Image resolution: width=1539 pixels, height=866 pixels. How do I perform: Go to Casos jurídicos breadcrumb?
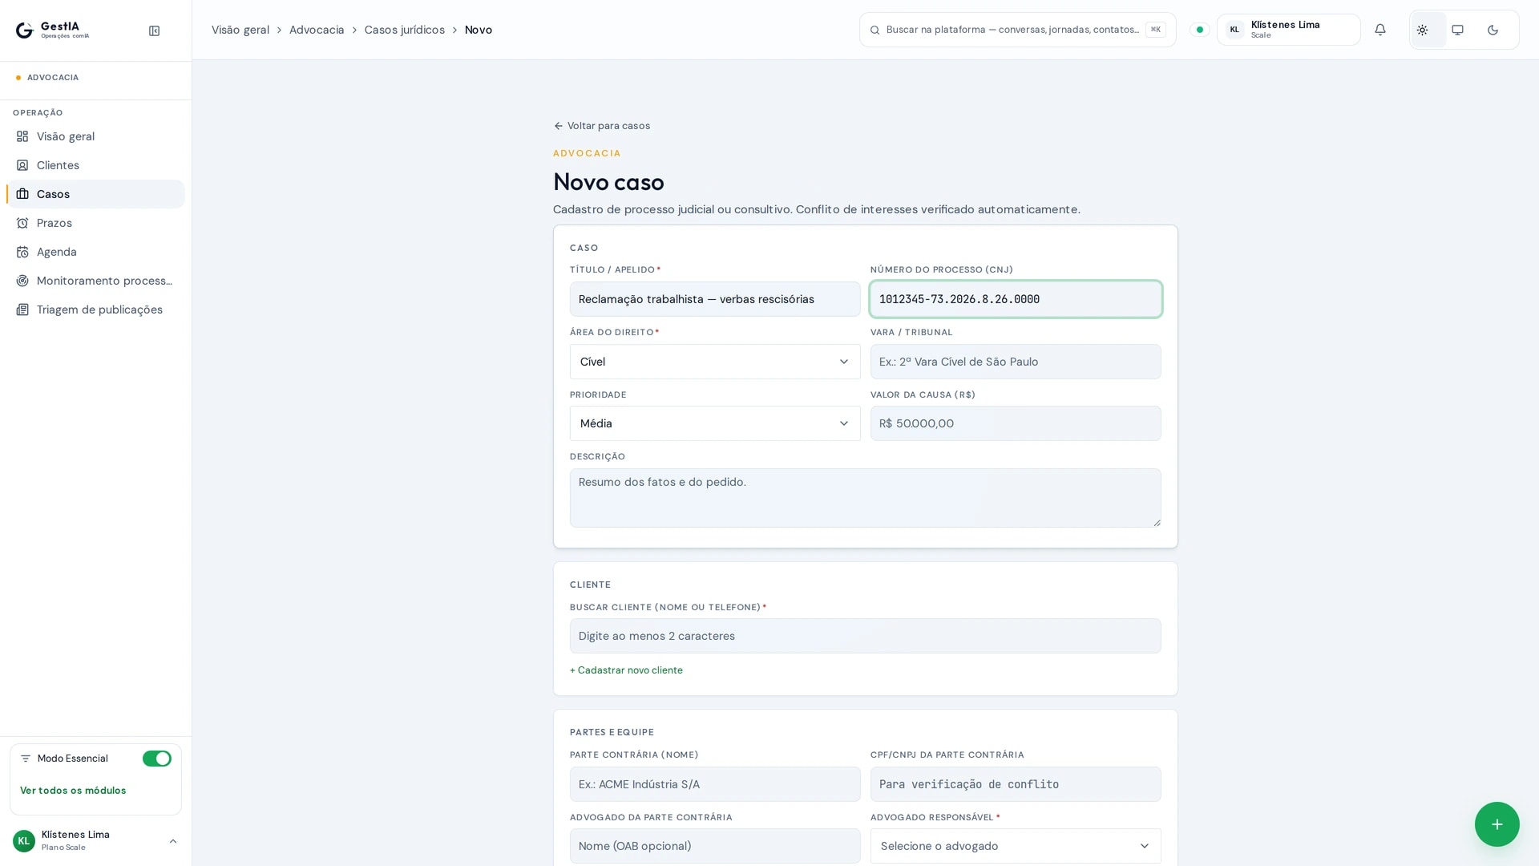click(405, 30)
